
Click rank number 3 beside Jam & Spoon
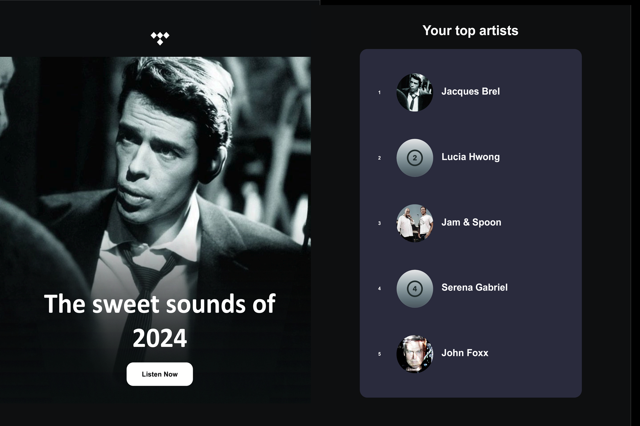pyautogui.click(x=379, y=223)
